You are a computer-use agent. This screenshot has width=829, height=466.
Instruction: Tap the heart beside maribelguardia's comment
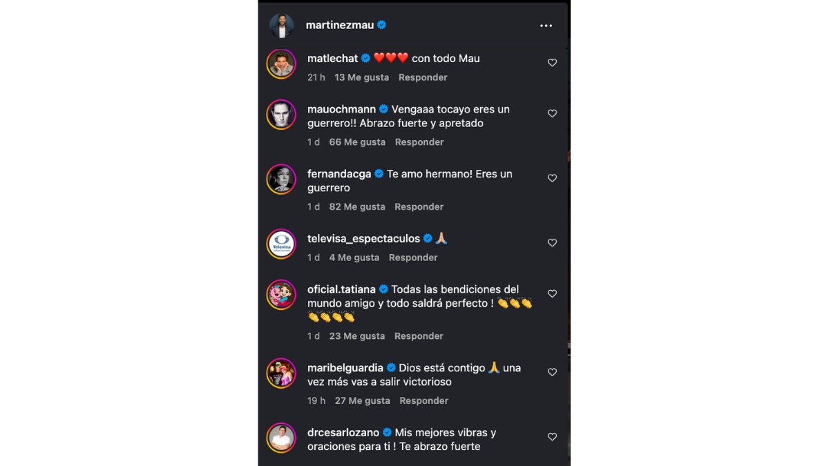tap(552, 372)
